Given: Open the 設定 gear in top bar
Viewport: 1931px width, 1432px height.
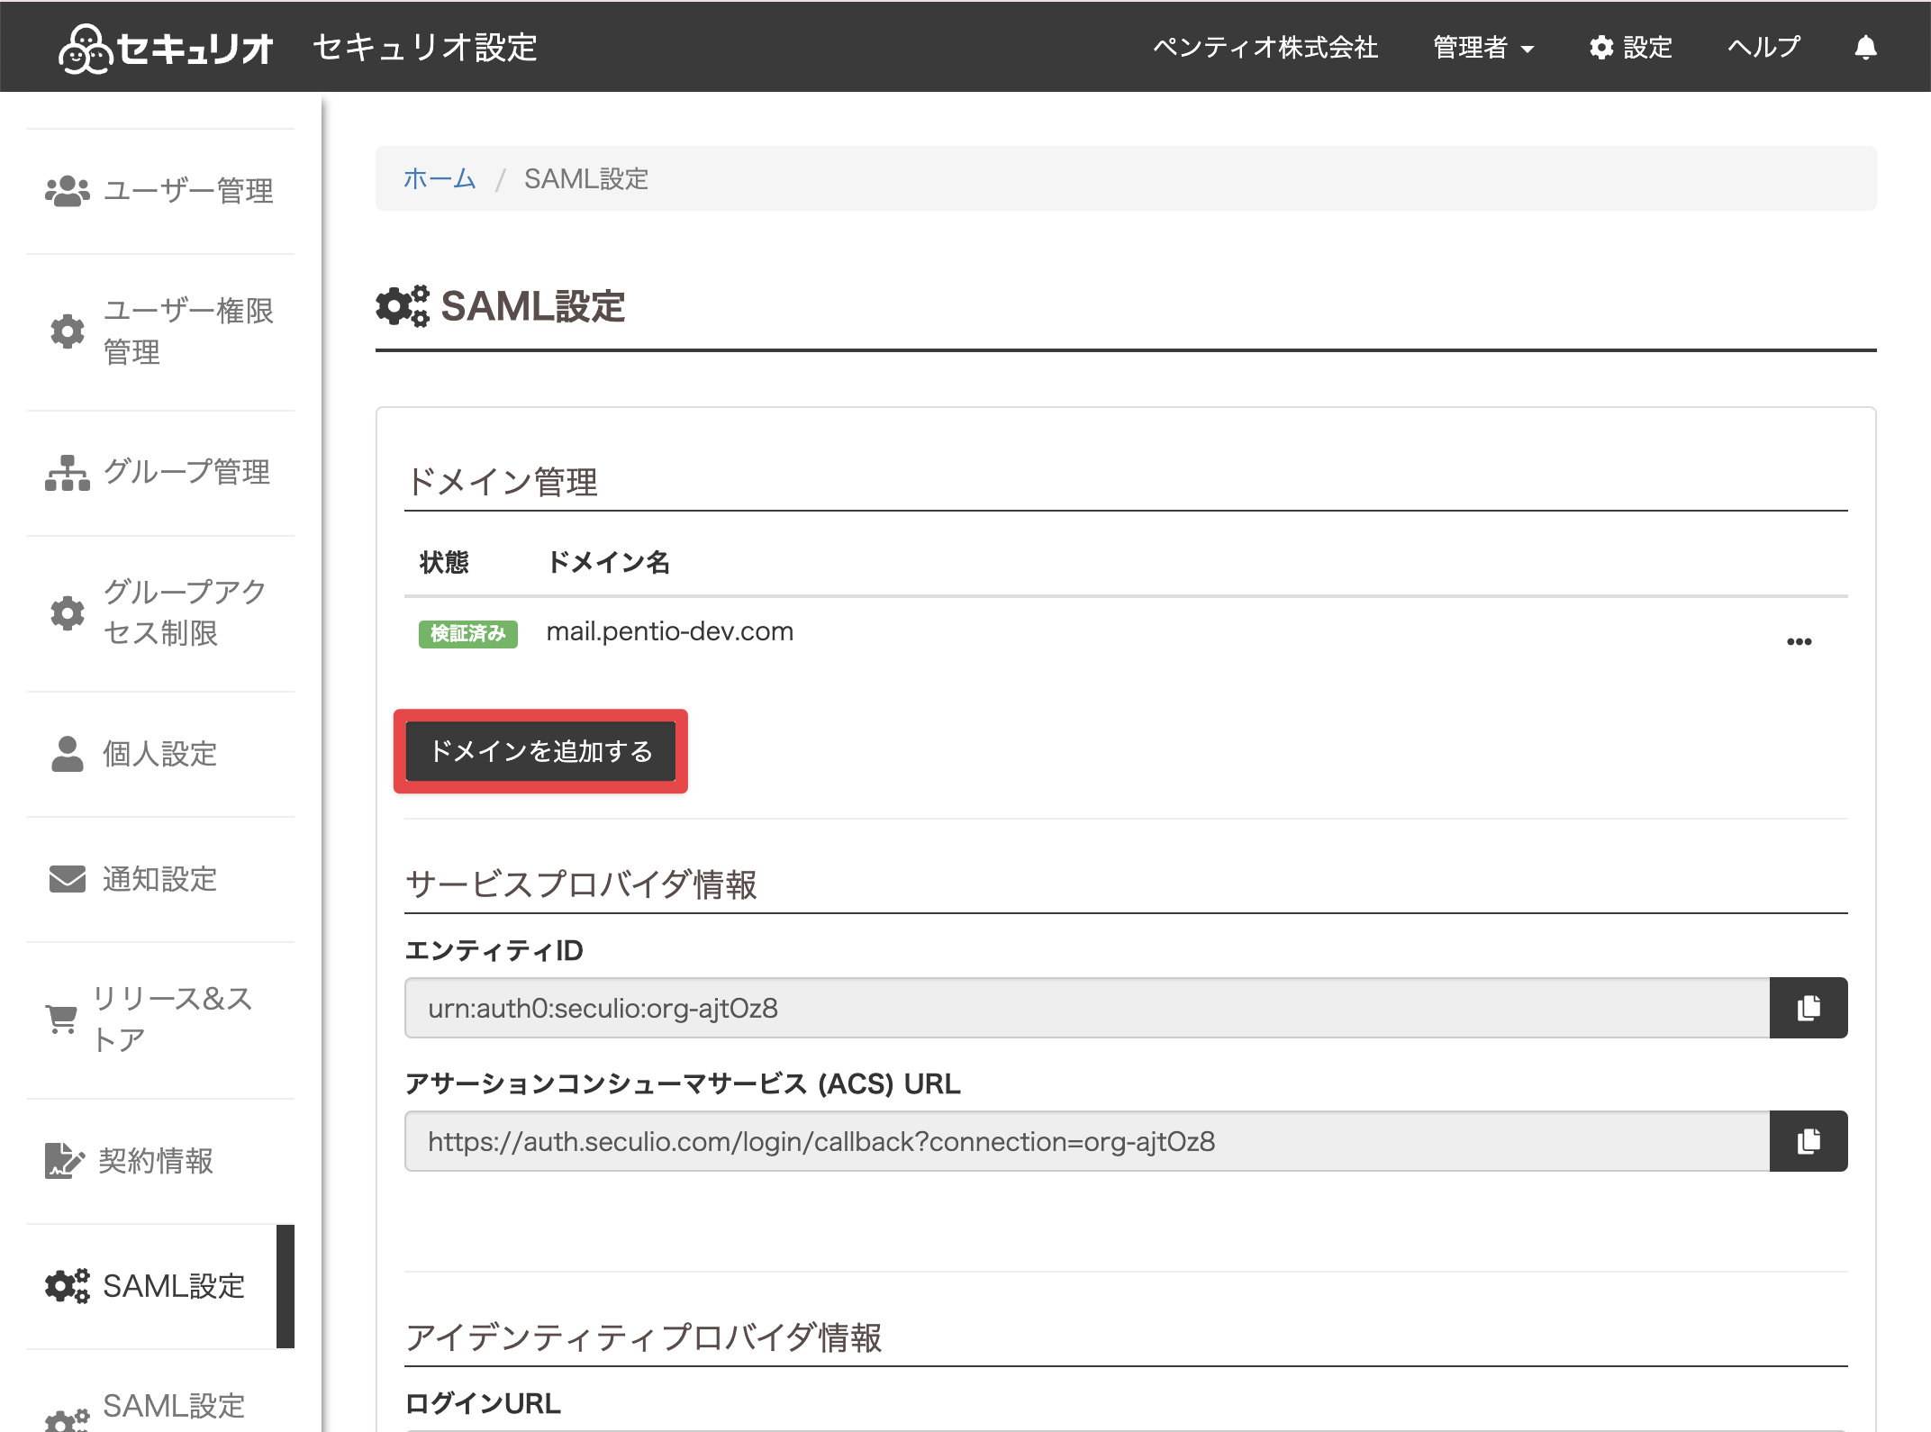Looking at the screenshot, I should pos(1630,47).
